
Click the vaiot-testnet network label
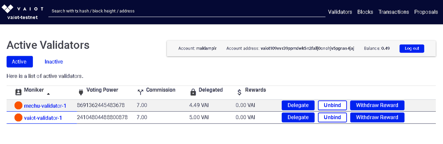coord(23,17)
